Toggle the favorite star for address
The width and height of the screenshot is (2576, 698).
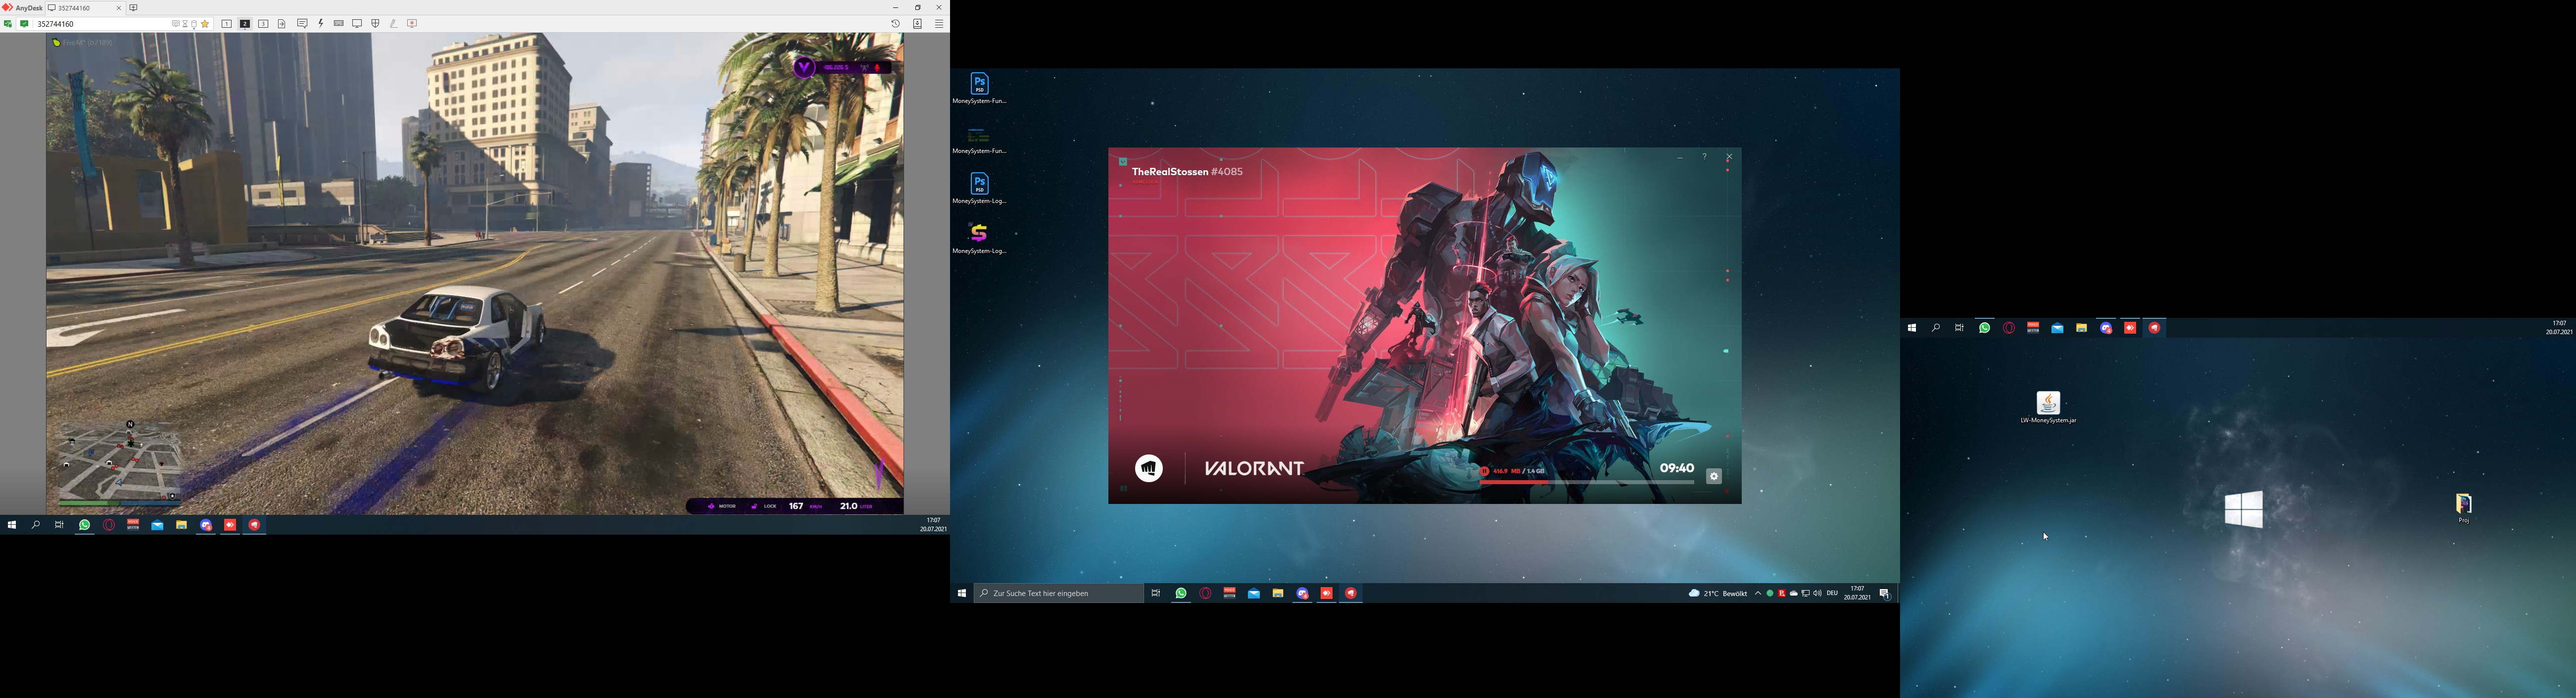(205, 24)
